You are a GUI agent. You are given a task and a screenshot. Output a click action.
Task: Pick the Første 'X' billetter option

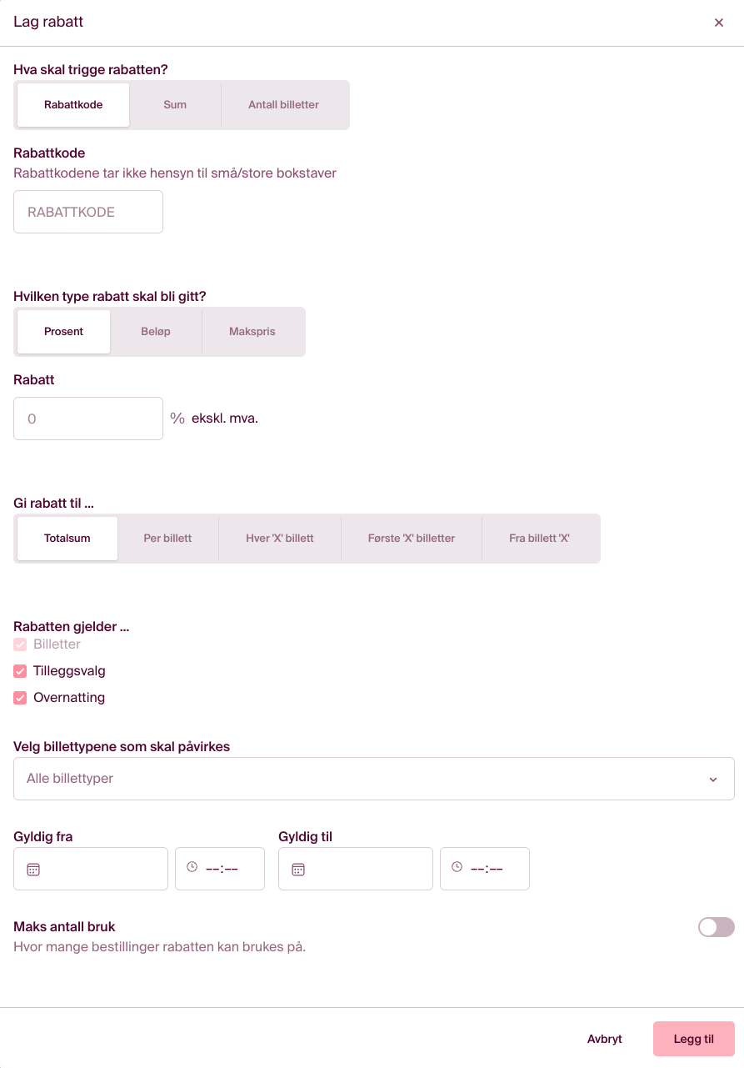tap(412, 539)
